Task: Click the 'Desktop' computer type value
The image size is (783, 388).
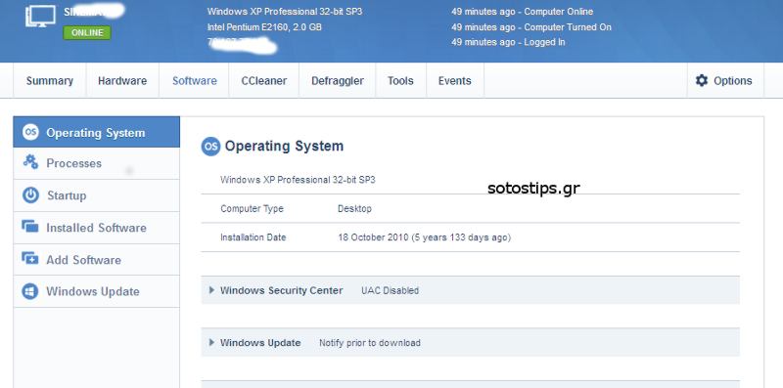Action: coord(354,209)
